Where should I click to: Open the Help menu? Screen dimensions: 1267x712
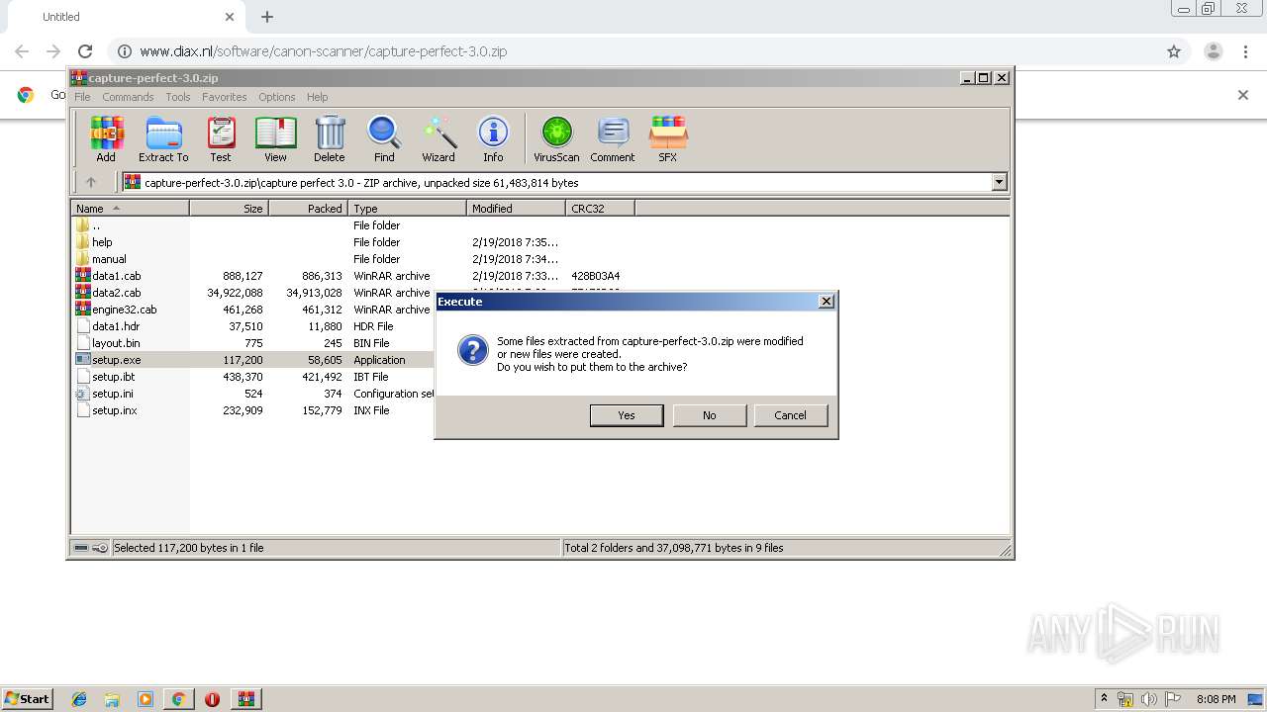(317, 97)
